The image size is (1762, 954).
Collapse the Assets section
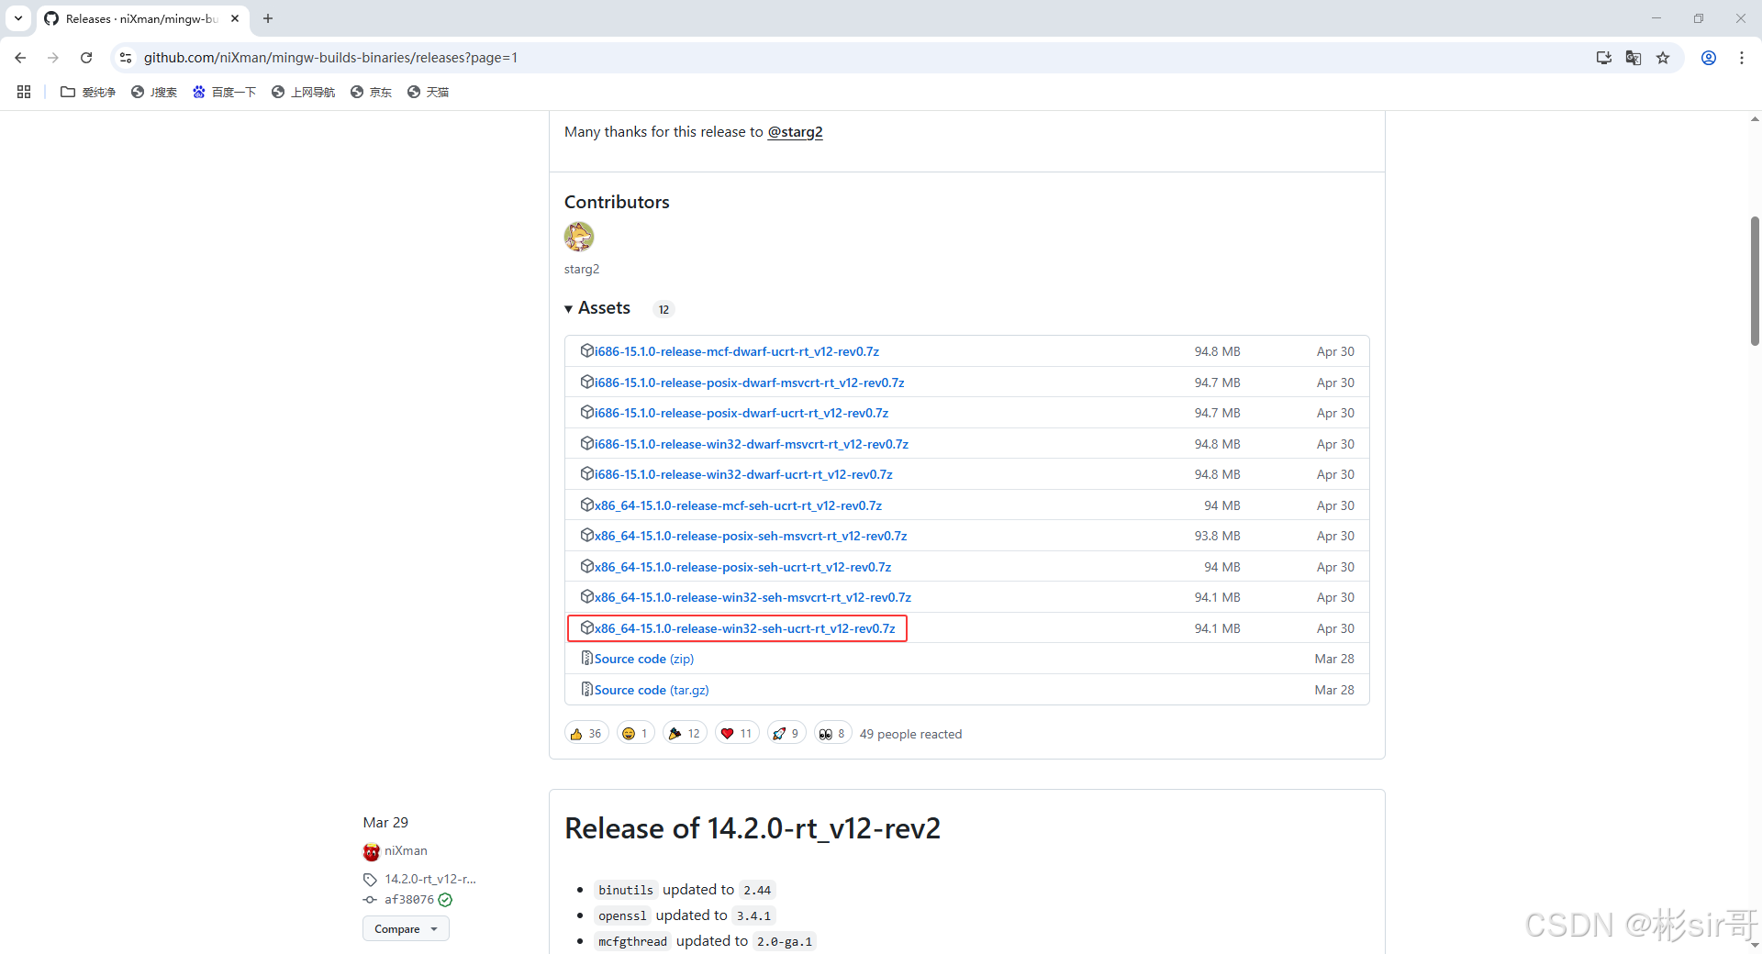pyautogui.click(x=598, y=308)
